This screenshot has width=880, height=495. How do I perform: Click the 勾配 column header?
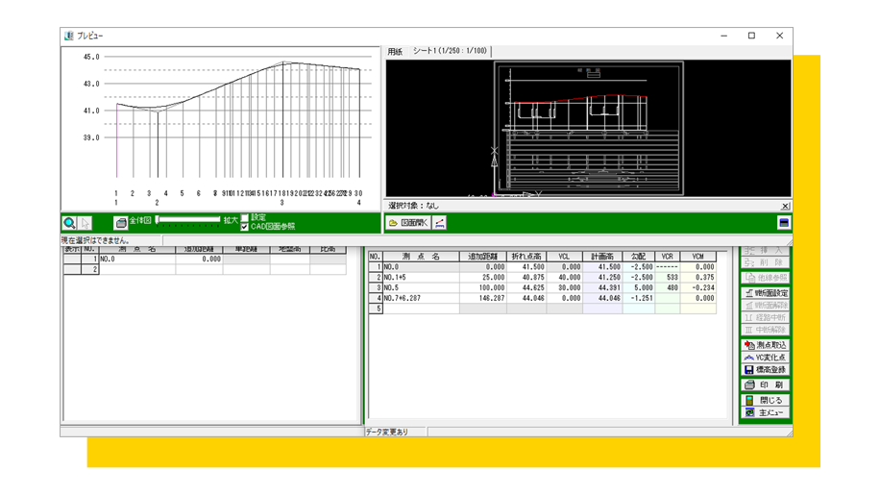coord(639,257)
